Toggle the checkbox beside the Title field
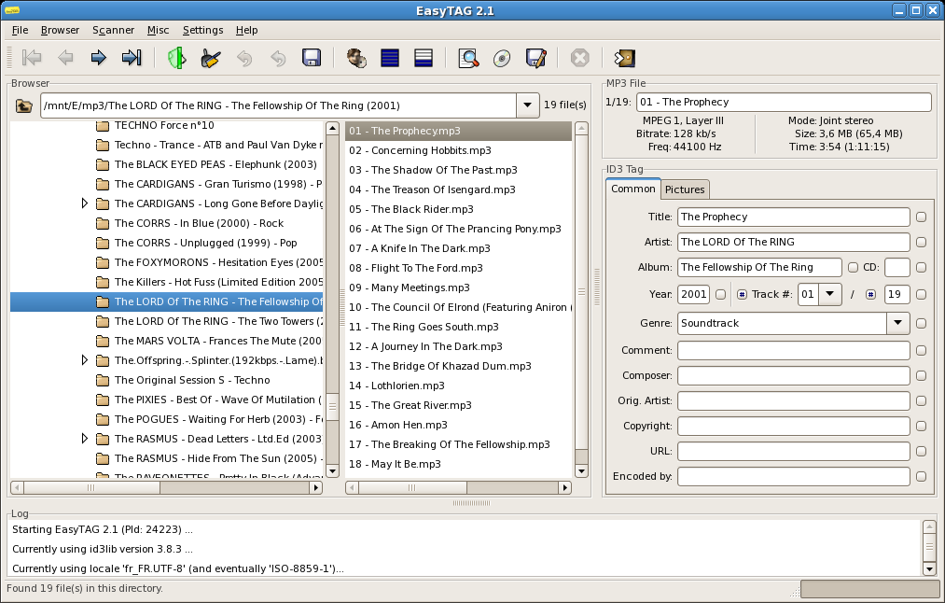This screenshot has width=945, height=603. click(x=922, y=217)
